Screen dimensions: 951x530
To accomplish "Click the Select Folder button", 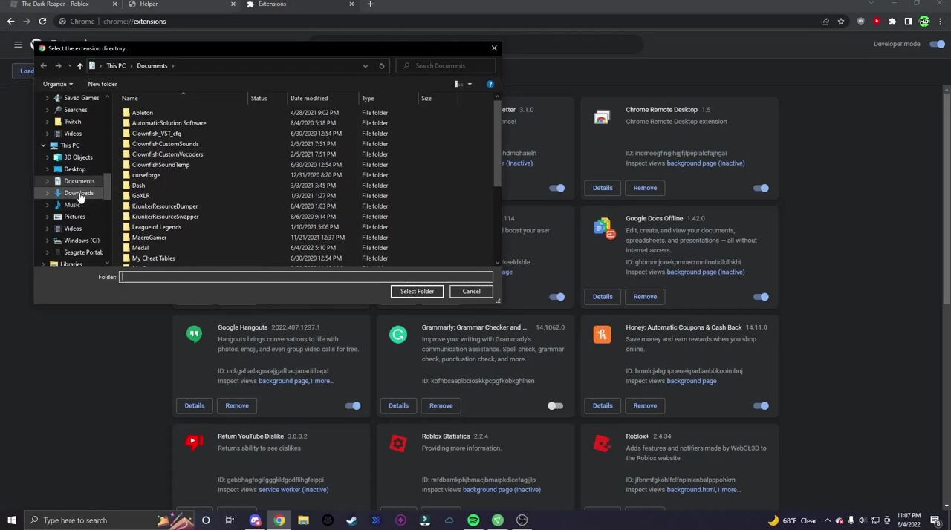I will click(417, 292).
